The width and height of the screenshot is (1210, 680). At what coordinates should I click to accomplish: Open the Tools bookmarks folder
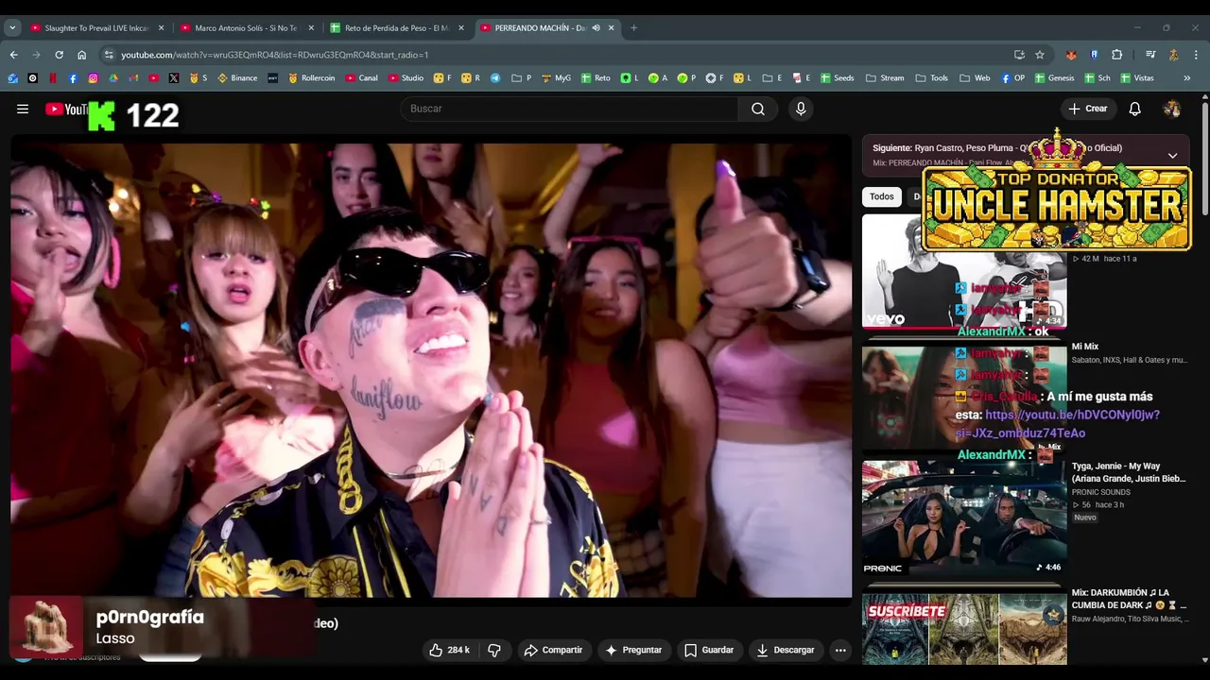[931, 78]
